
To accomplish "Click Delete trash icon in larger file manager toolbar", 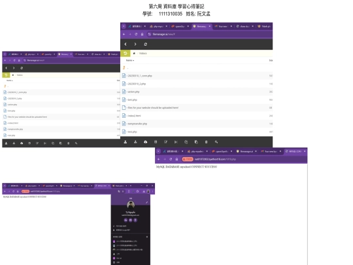I will 206,142.
